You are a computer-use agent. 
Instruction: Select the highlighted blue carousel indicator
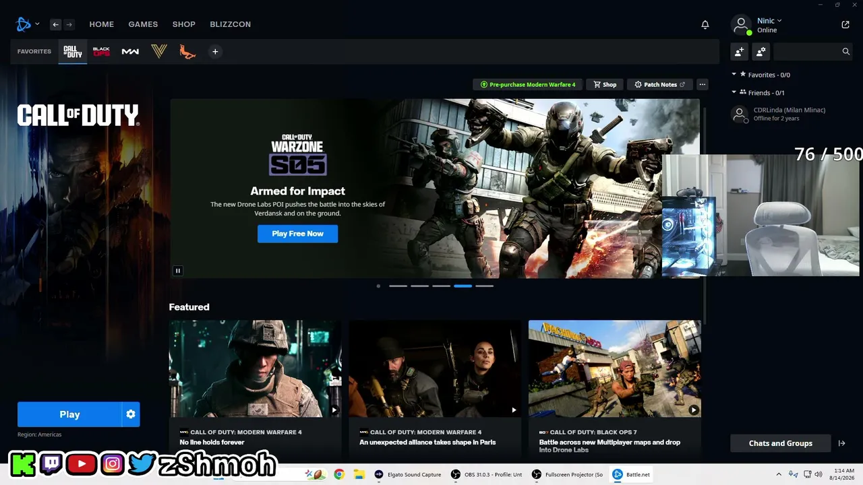463,286
